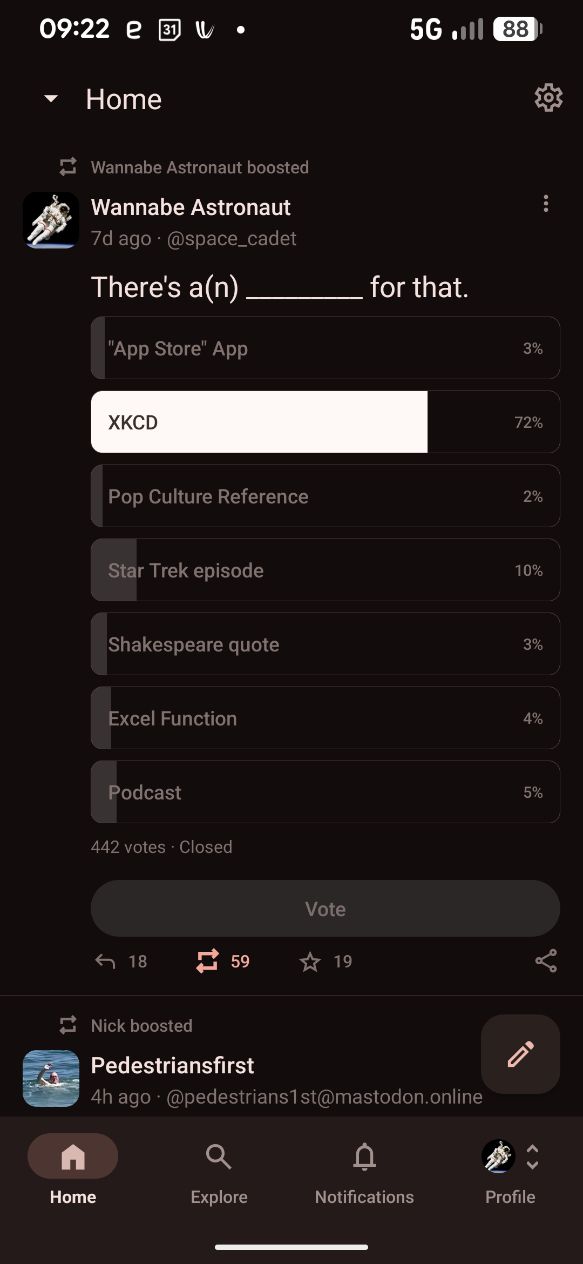Tap the Pedestriansfirst swimmer avatar

pyautogui.click(x=51, y=1078)
